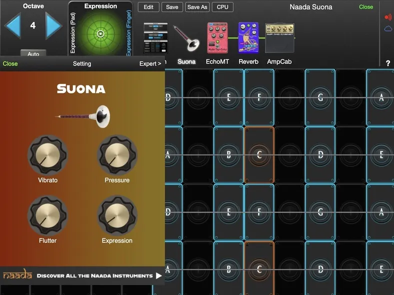Image resolution: width=394 pixels, height=295 pixels.
Task: Adjust the Pressure knob
Action: coord(117,155)
